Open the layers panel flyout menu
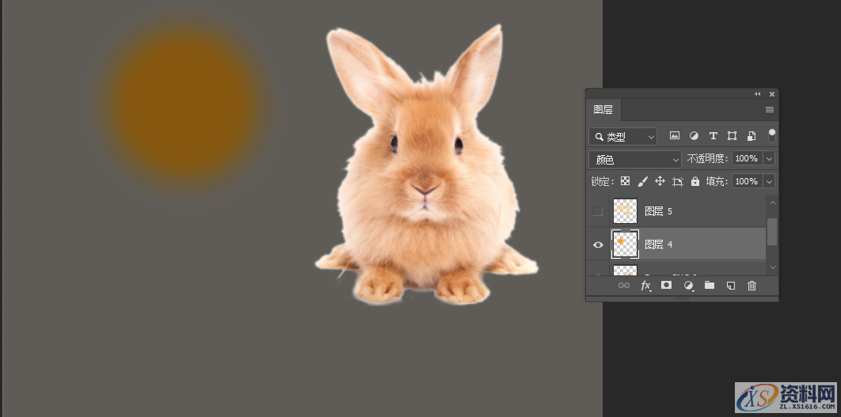Image resolution: width=841 pixels, height=417 pixels. coord(769,110)
